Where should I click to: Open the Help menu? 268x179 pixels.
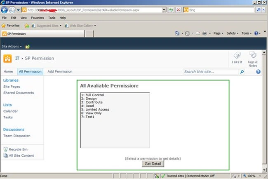pyautogui.click(x=63, y=18)
